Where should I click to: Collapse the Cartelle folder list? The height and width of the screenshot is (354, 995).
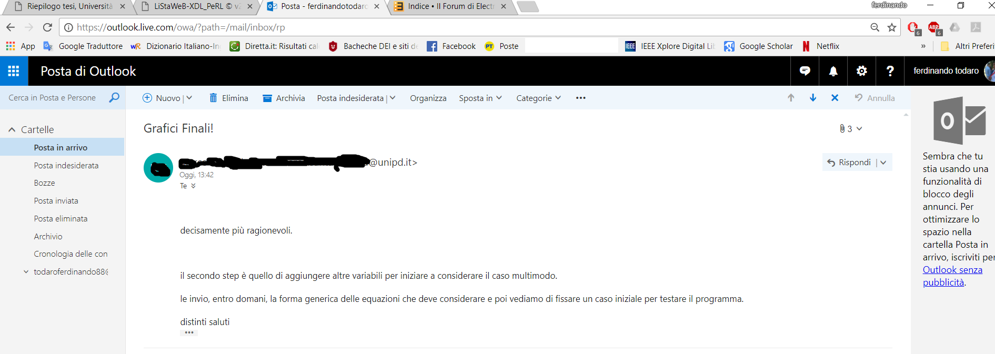[12, 130]
